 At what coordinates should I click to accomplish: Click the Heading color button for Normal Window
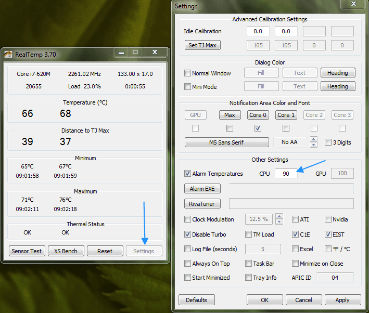pos(337,73)
